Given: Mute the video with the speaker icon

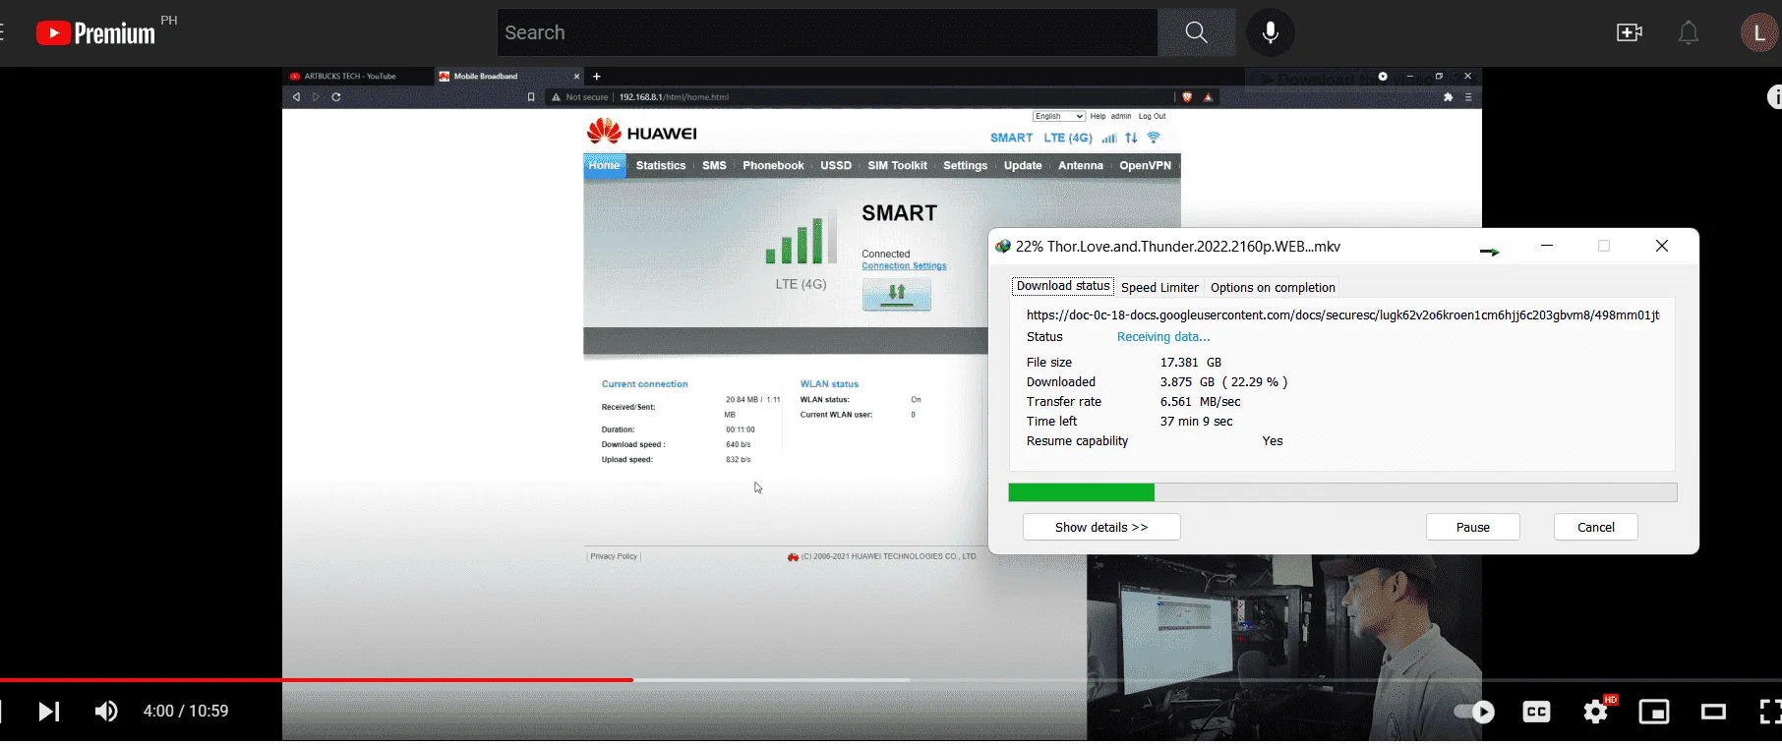Looking at the screenshot, I should [106, 711].
